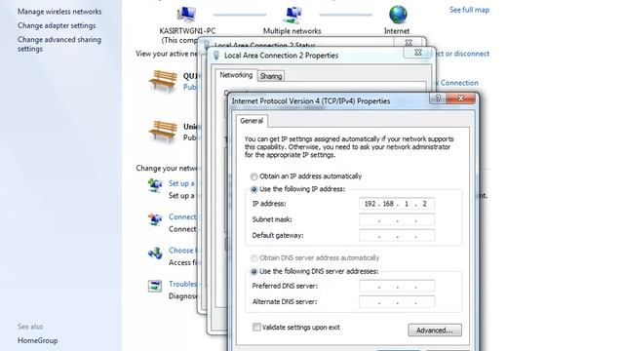Screen dimensions: 624x351
Task: Click the IP address field
Action: (397, 204)
